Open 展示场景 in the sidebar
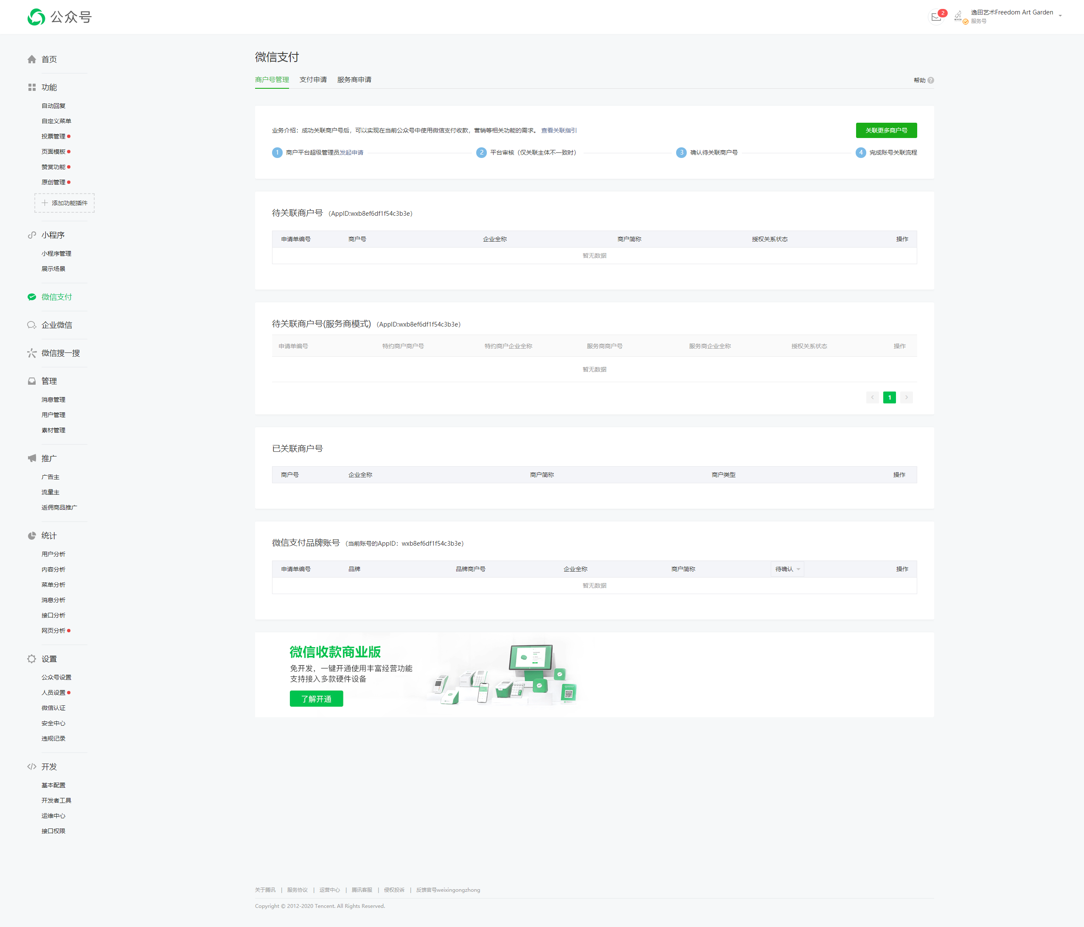The width and height of the screenshot is (1084, 927). pos(53,269)
